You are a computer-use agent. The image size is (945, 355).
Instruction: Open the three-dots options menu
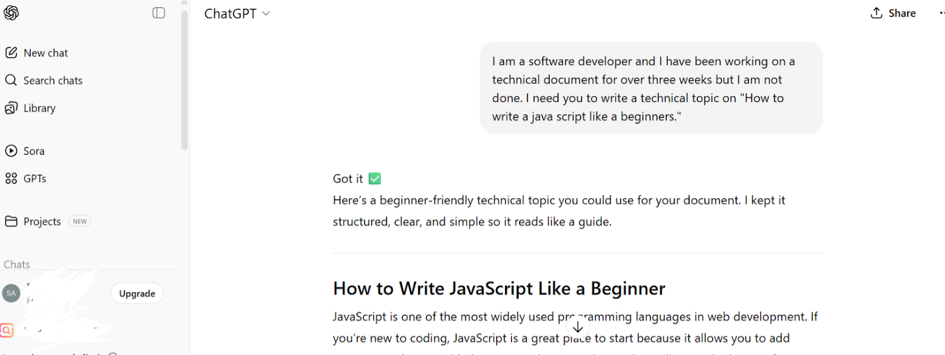click(941, 13)
